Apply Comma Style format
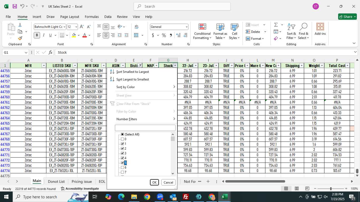Viewport: 360px width, 202px height. pos(171,35)
